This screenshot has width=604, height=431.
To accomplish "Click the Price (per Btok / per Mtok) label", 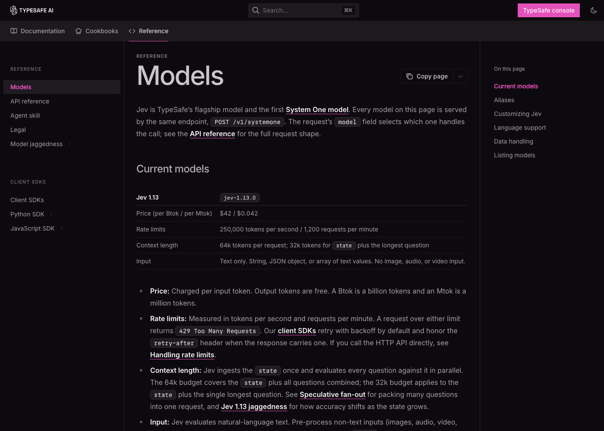I will tap(174, 213).
